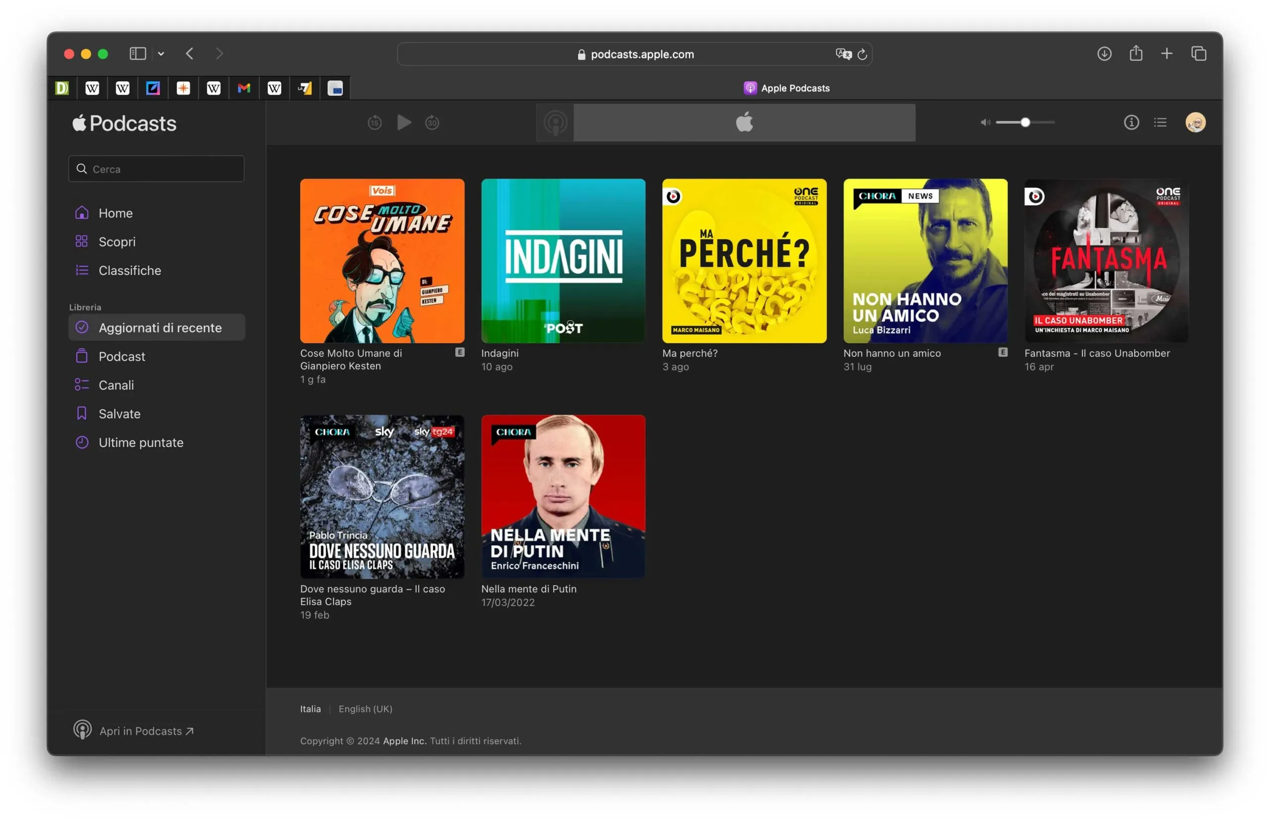The width and height of the screenshot is (1270, 818).
Task: Click the "31 lug" date text
Action: pyautogui.click(x=857, y=367)
